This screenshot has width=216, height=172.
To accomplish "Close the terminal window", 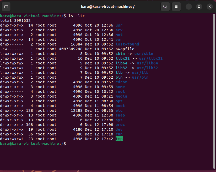I will (209, 7).
